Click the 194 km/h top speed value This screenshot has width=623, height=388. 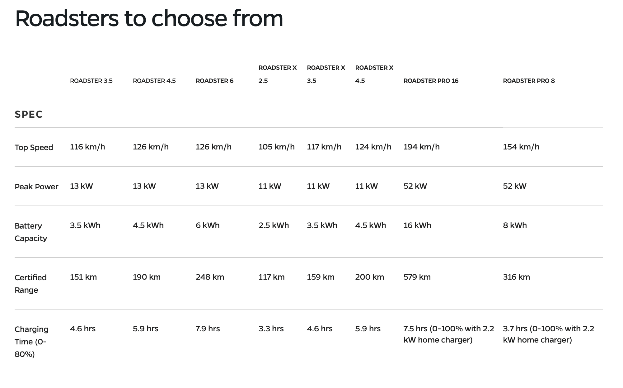tap(421, 147)
